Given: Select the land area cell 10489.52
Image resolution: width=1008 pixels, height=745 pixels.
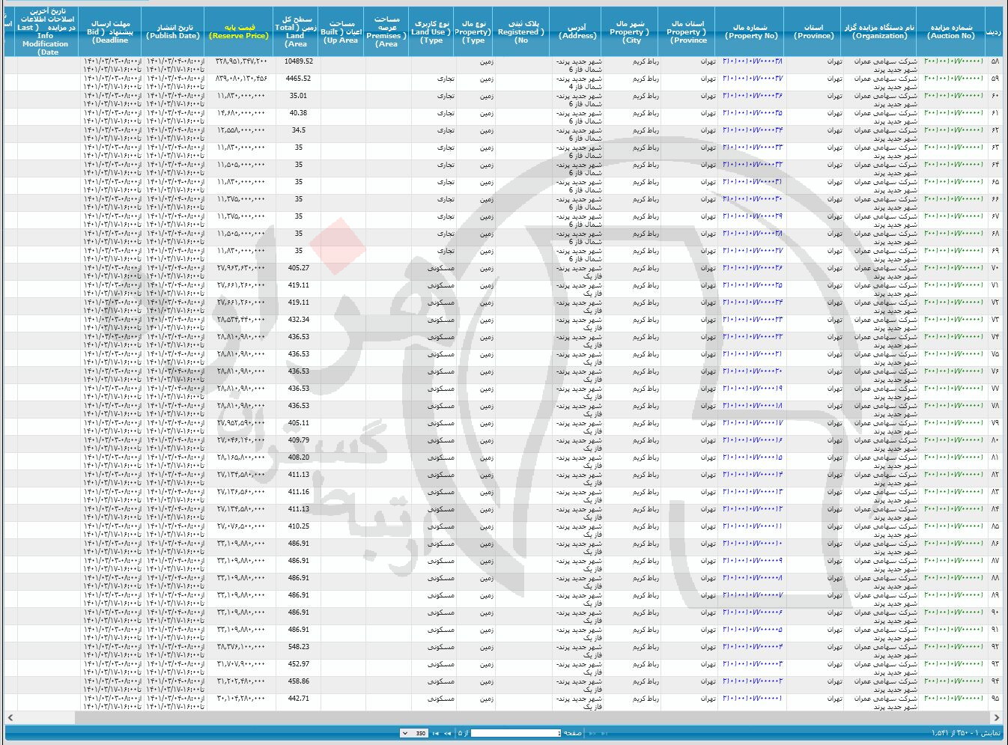Looking at the screenshot, I should tap(298, 61).
